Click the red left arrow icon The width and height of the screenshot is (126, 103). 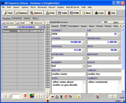pyautogui.click(x=53, y=97)
